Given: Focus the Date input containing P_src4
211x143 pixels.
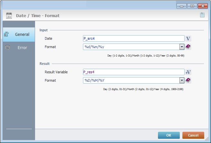Looking at the screenshot, I should [x=133, y=38].
